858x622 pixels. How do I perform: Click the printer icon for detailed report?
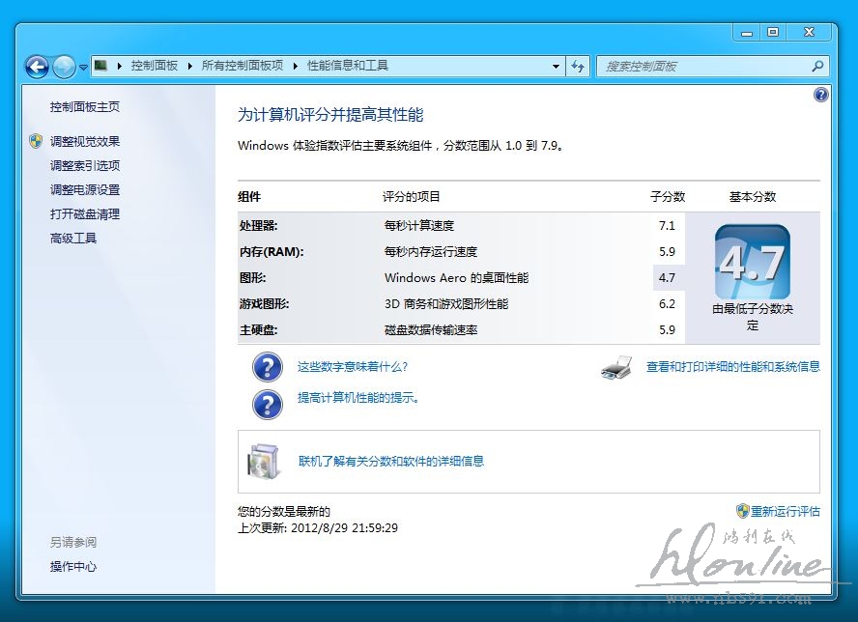pyautogui.click(x=615, y=367)
